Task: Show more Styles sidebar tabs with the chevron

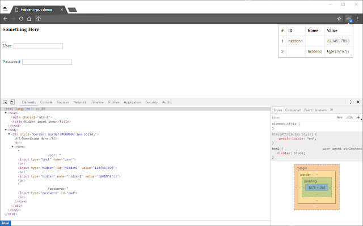Action: click(331, 110)
